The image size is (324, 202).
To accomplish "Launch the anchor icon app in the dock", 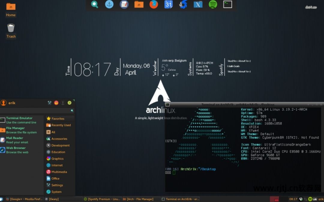I will (109, 4).
